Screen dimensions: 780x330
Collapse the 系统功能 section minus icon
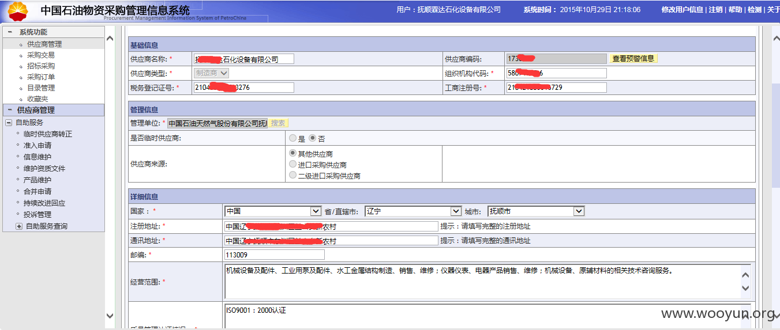(10, 32)
